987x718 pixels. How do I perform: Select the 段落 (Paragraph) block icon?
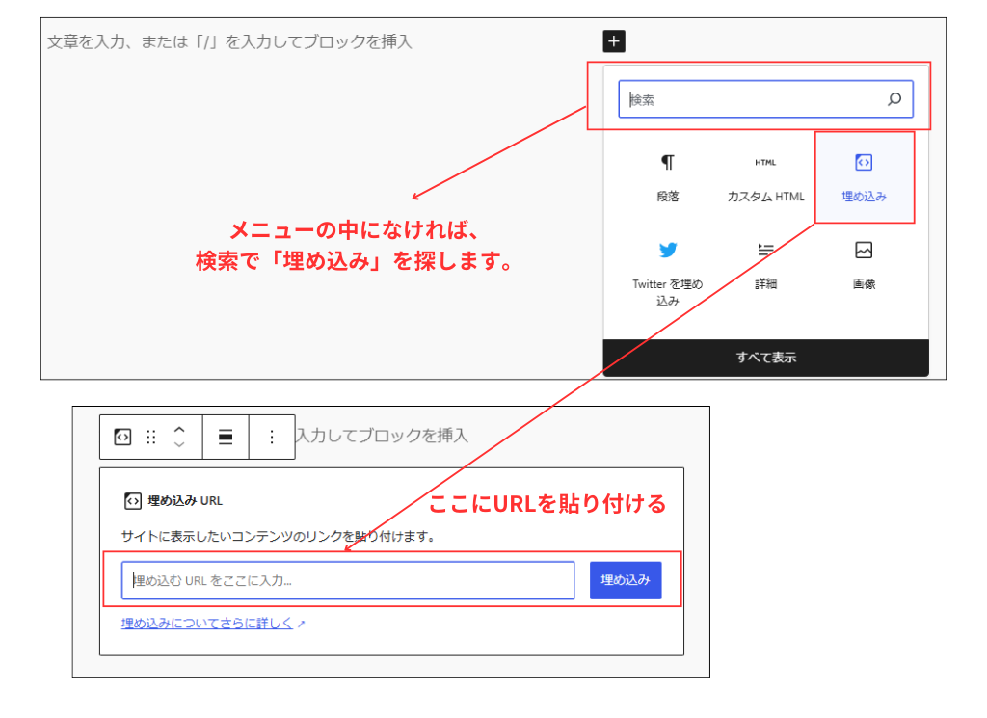pyautogui.click(x=668, y=162)
